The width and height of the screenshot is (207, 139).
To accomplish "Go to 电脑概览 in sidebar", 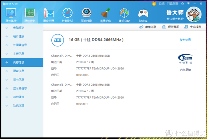I will tap(19, 28).
